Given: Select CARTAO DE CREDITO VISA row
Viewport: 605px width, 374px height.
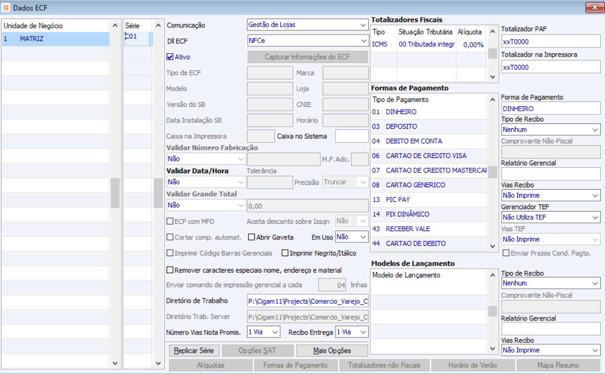Looking at the screenshot, I should tap(429, 156).
